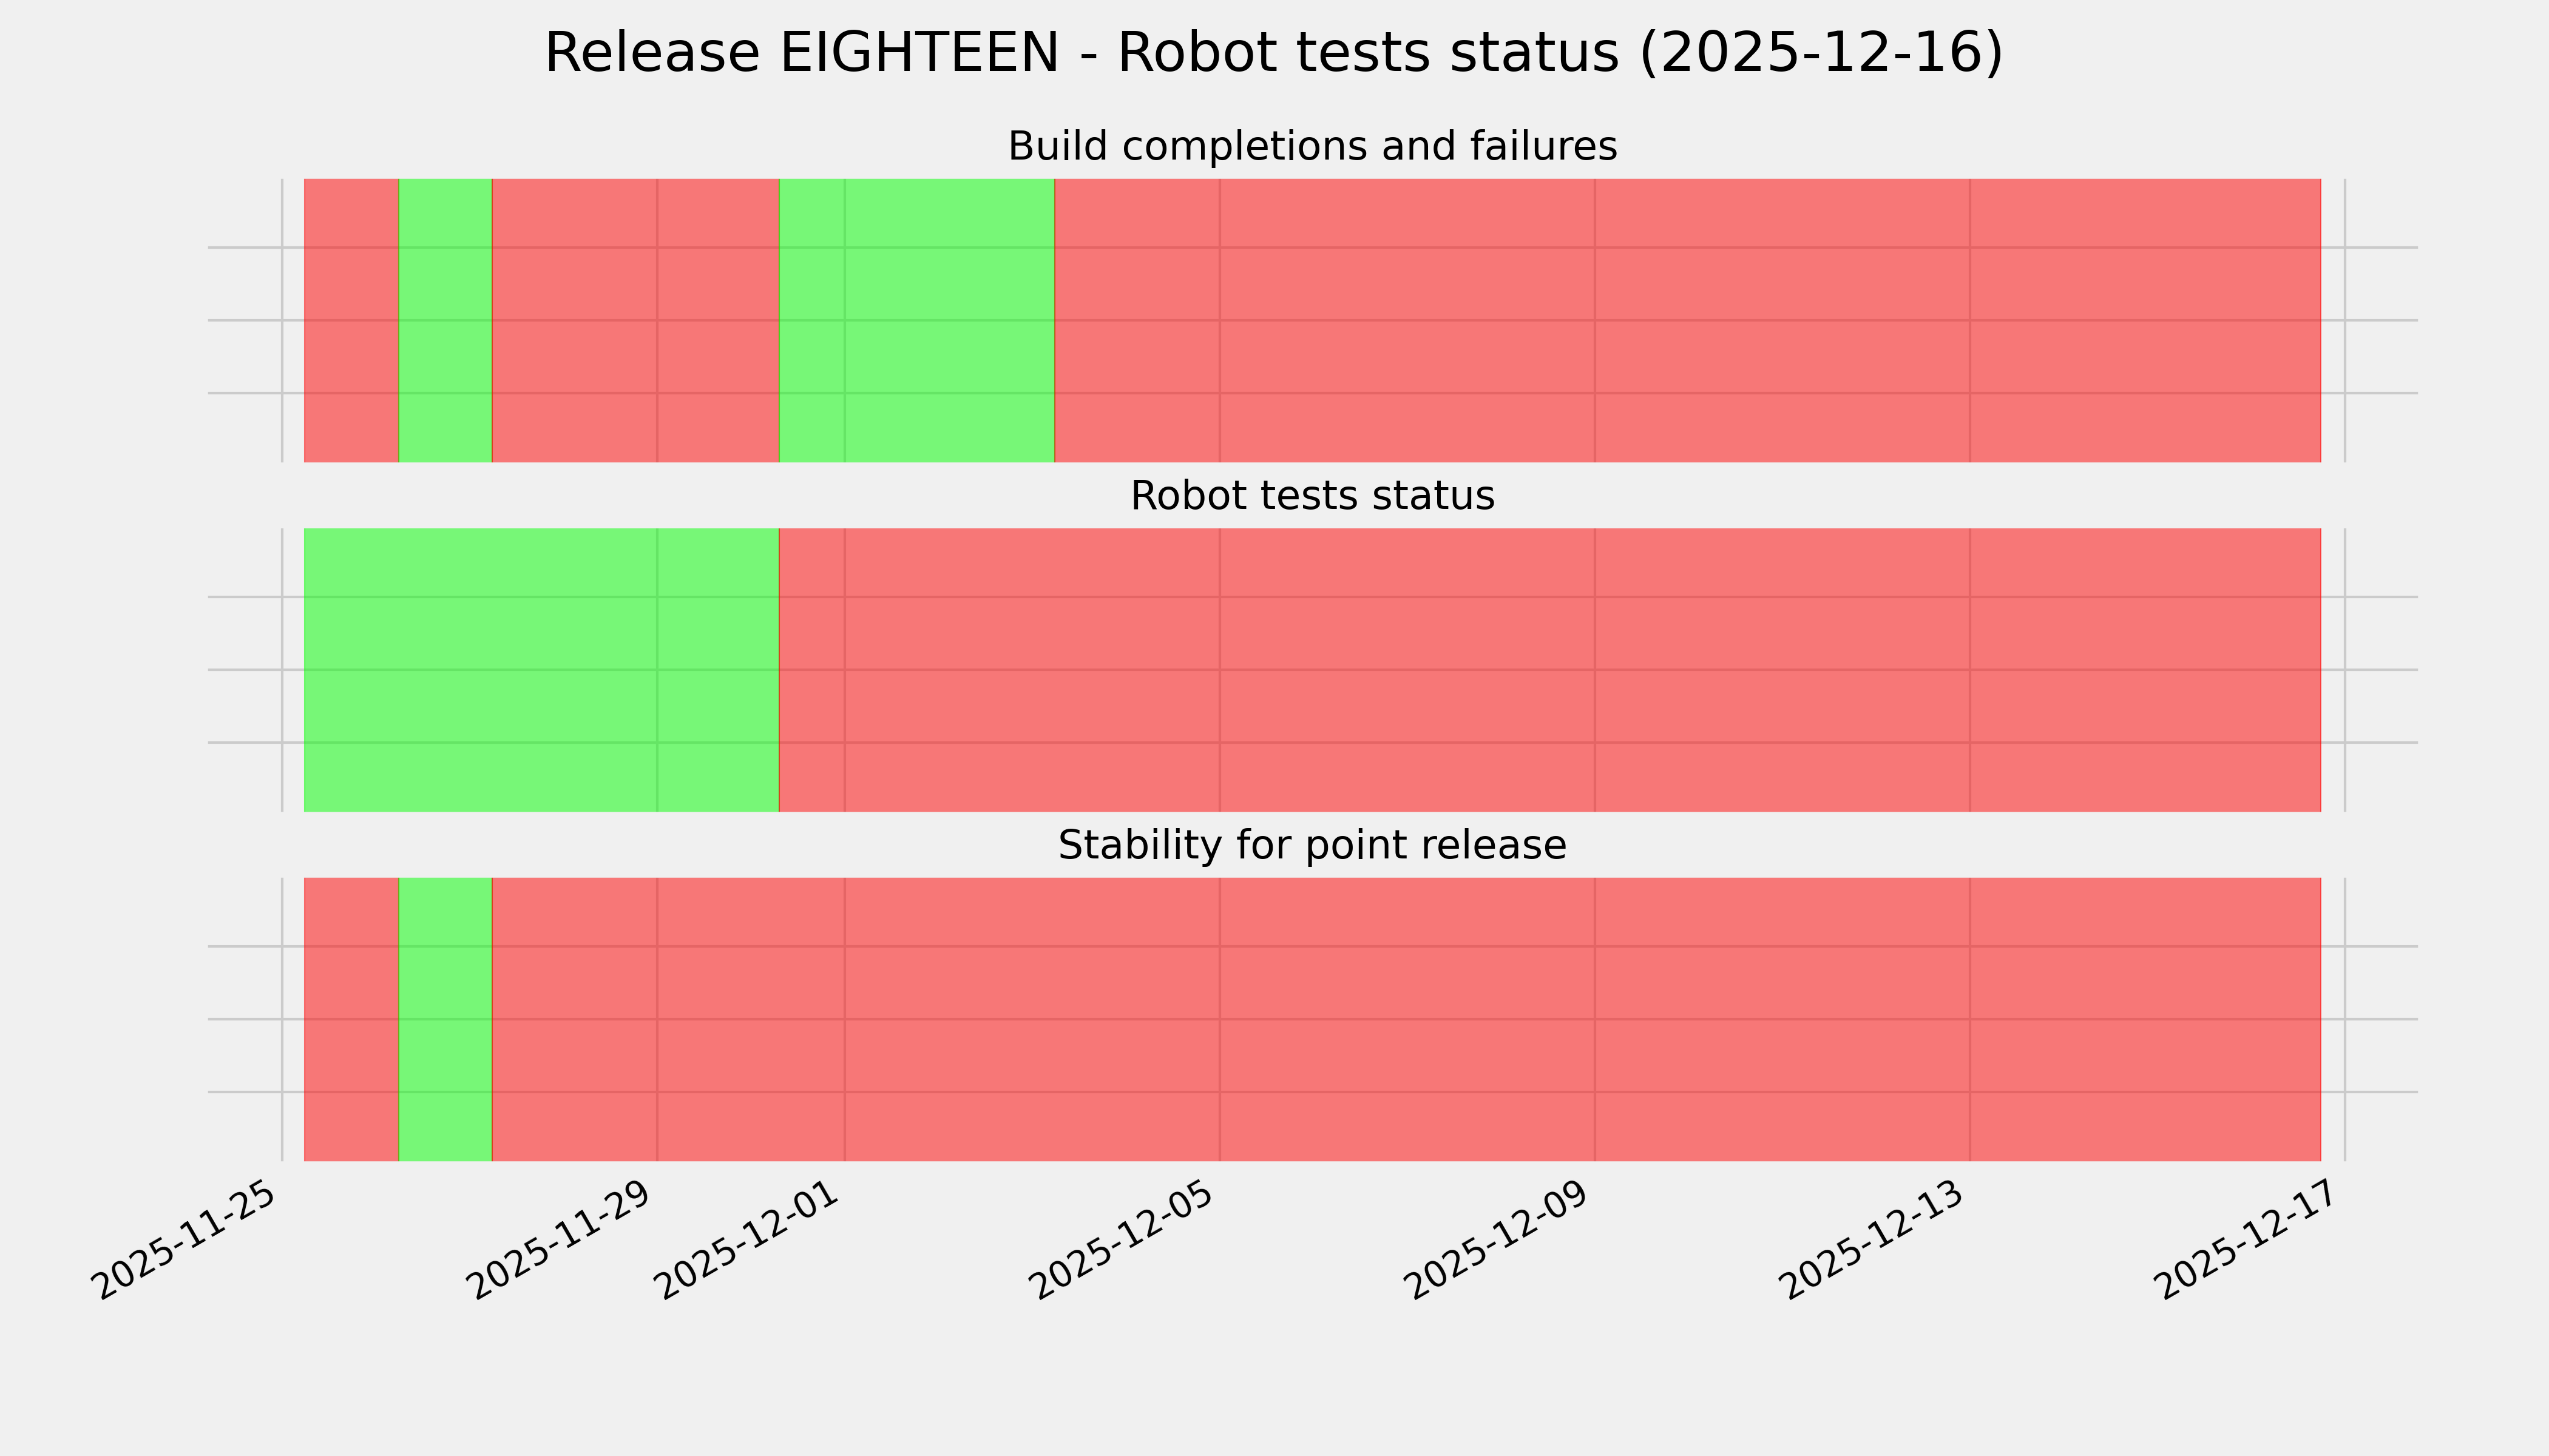
Task: Click the 2025-12-09 date axis label
Action: pyautogui.click(x=1498, y=1240)
